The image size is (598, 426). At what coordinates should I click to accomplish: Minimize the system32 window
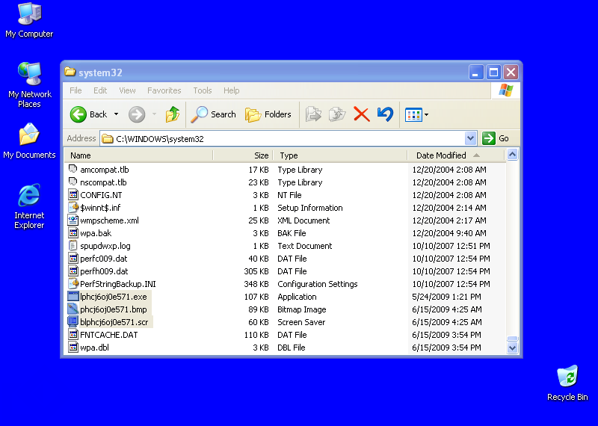coord(475,72)
